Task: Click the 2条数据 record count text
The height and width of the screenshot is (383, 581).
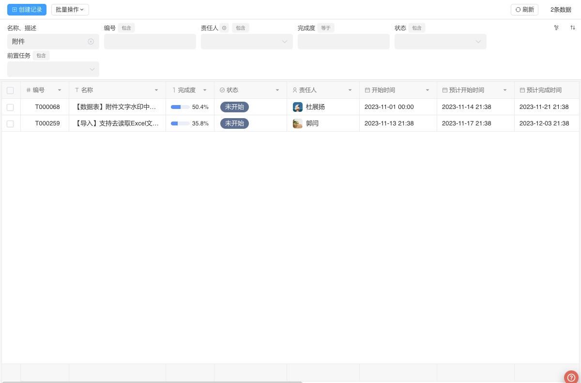Action: click(561, 9)
